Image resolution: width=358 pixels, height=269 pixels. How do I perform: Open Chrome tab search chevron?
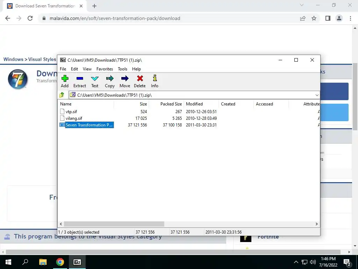click(302, 5)
